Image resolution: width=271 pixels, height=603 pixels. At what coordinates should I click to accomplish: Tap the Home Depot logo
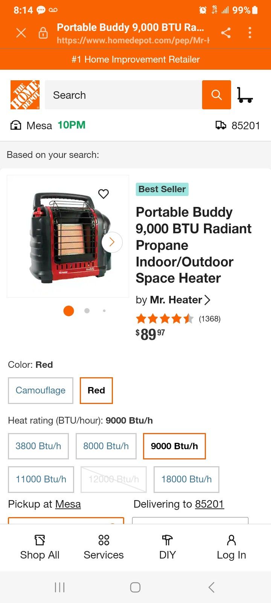click(x=25, y=95)
